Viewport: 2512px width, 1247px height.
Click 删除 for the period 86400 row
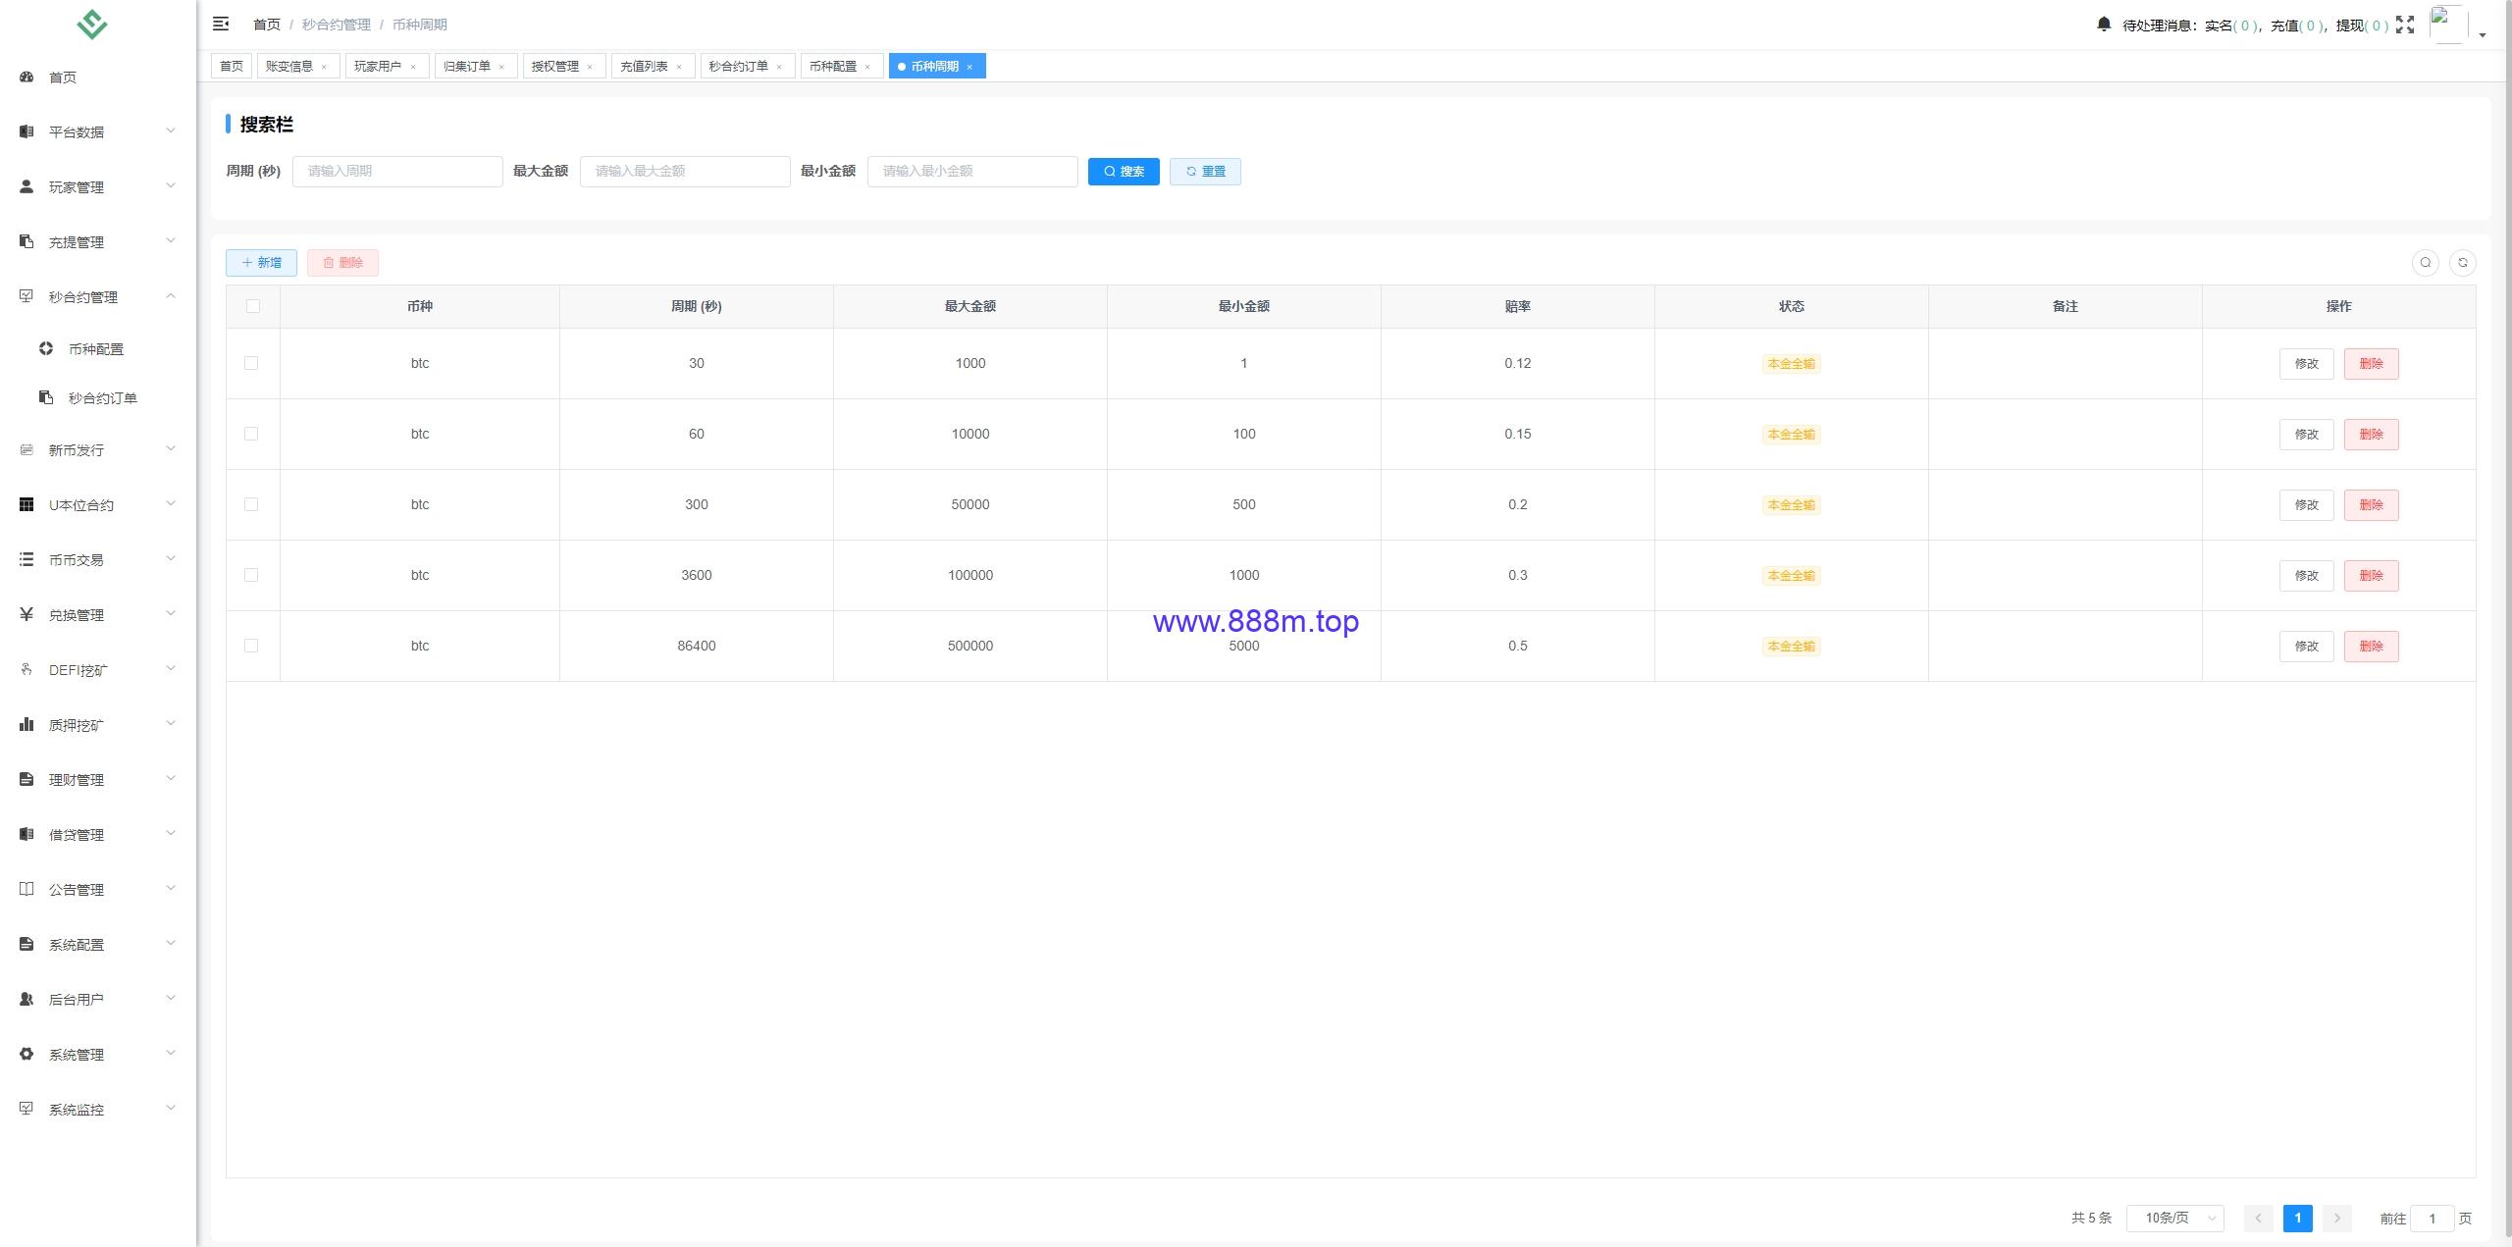tap(2371, 646)
